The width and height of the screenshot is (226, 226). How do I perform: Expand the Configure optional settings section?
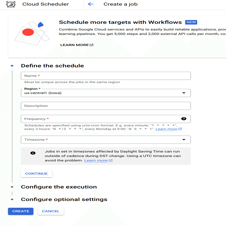(64, 199)
